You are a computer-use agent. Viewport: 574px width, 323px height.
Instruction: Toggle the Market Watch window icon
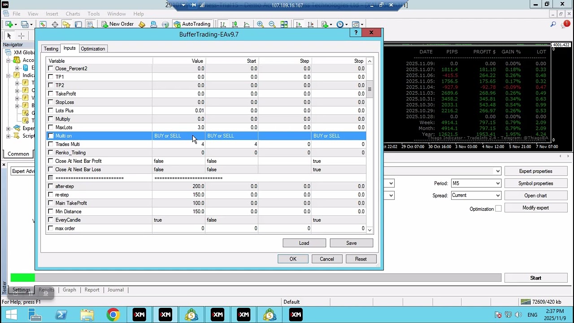tap(43, 24)
